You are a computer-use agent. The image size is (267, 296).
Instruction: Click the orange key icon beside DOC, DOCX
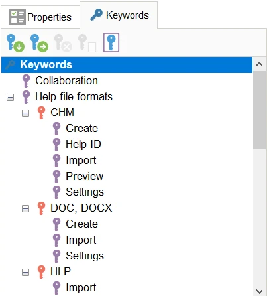pos(41,208)
